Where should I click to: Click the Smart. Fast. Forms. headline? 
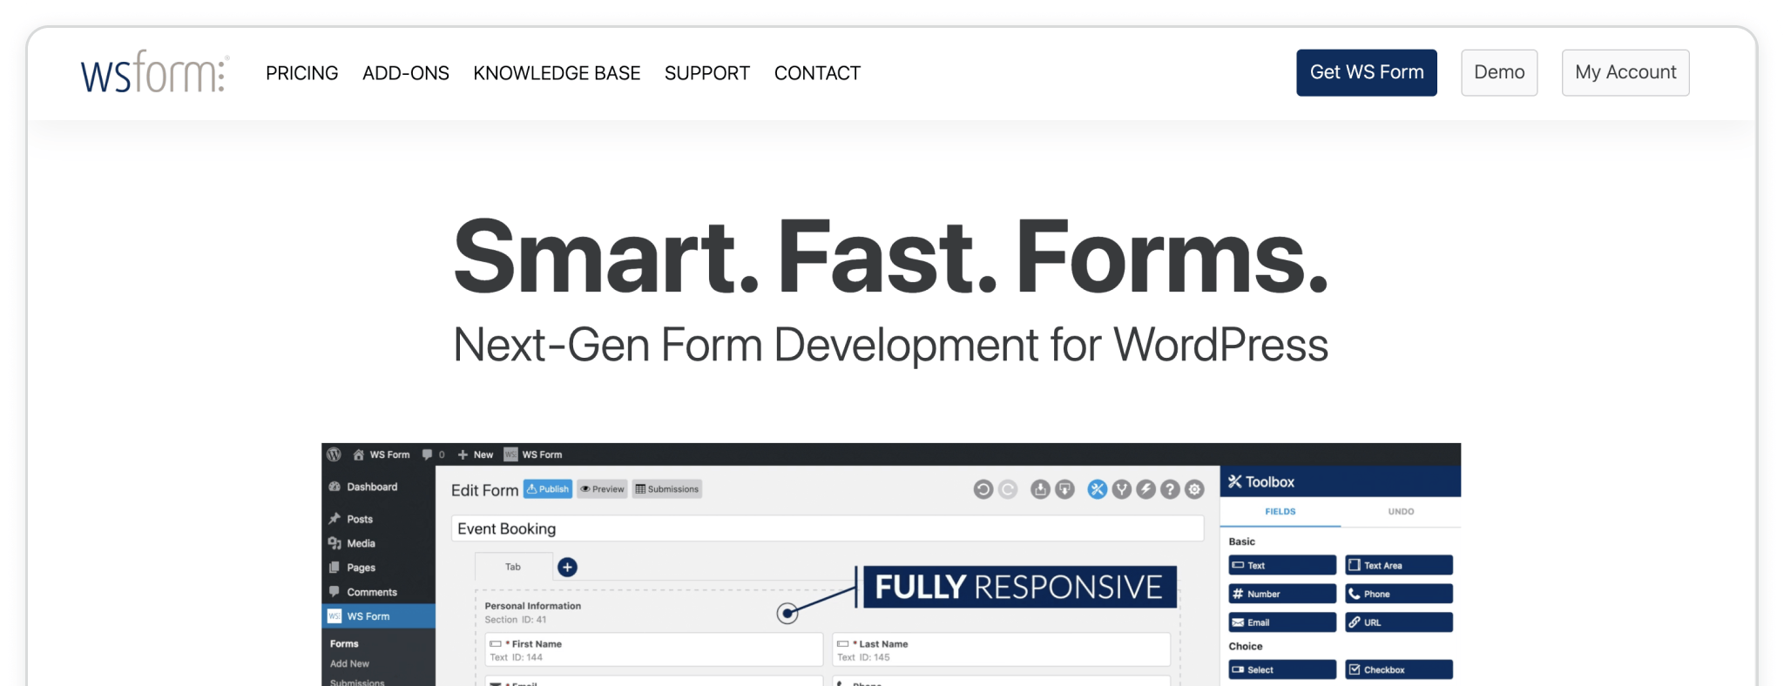891,257
